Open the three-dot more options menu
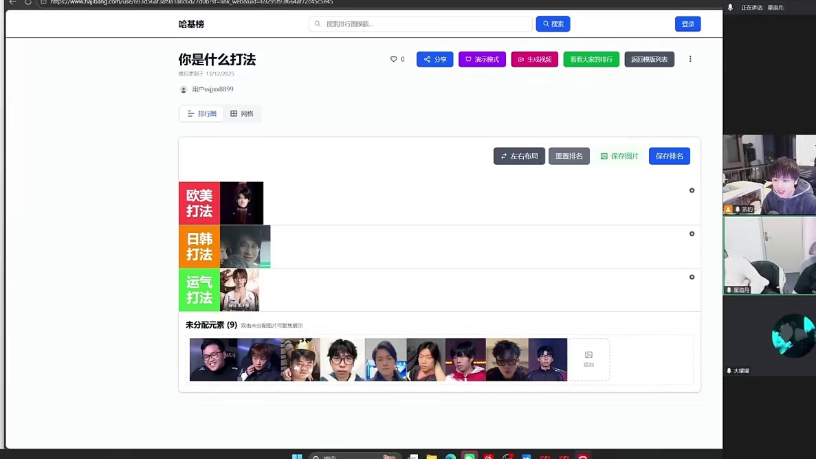This screenshot has height=459, width=816. pyautogui.click(x=690, y=59)
